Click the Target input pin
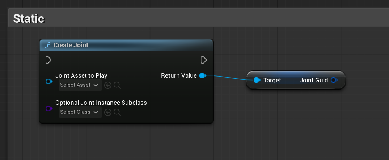This screenshot has height=160, width=389. click(x=257, y=80)
